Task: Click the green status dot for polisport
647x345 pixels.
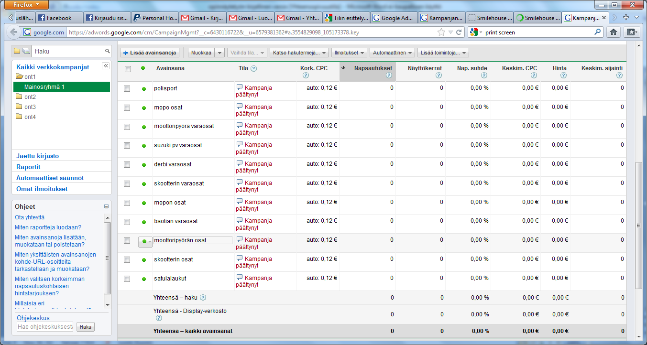Action: 144,89
